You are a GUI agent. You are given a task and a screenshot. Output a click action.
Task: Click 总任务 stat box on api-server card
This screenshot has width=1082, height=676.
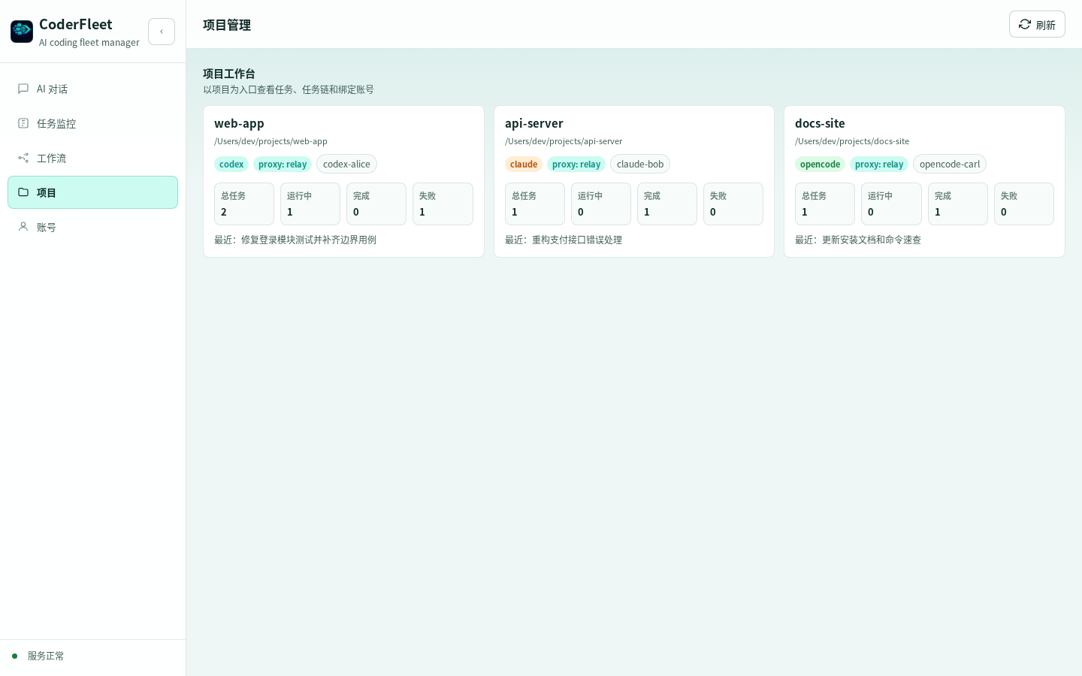[535, 204]
